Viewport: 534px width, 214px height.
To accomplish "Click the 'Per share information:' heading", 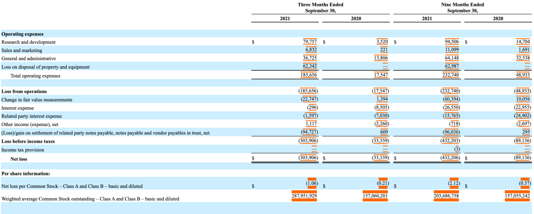I will click(x=26, y=173).
